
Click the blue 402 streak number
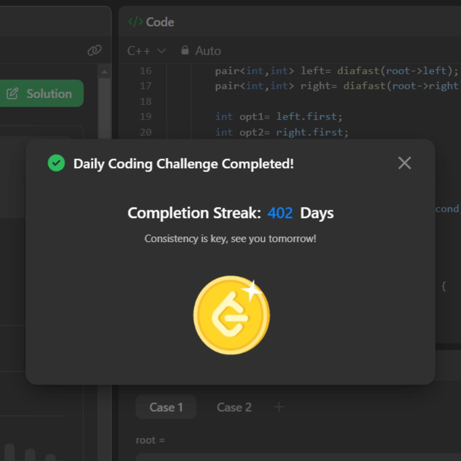[x=280, y=213]
